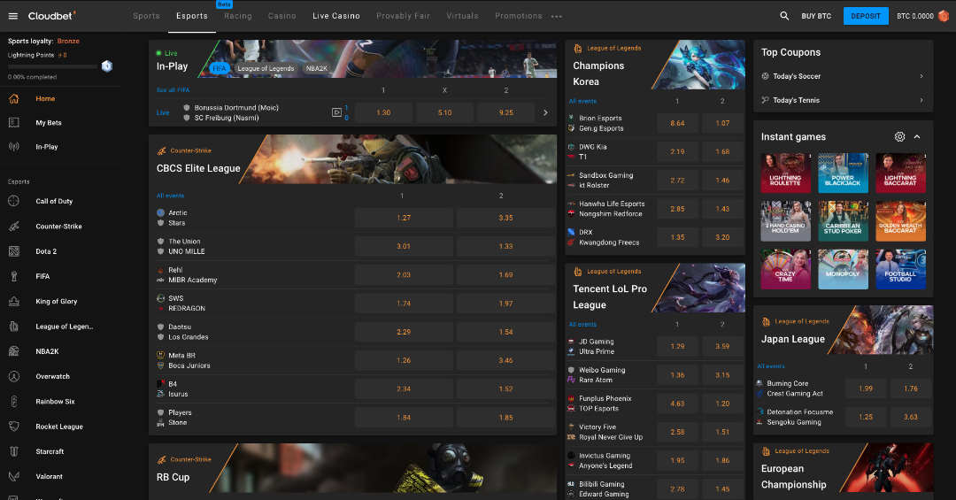
Task: Expand more markets for Dortmund match
Action: 545,112
